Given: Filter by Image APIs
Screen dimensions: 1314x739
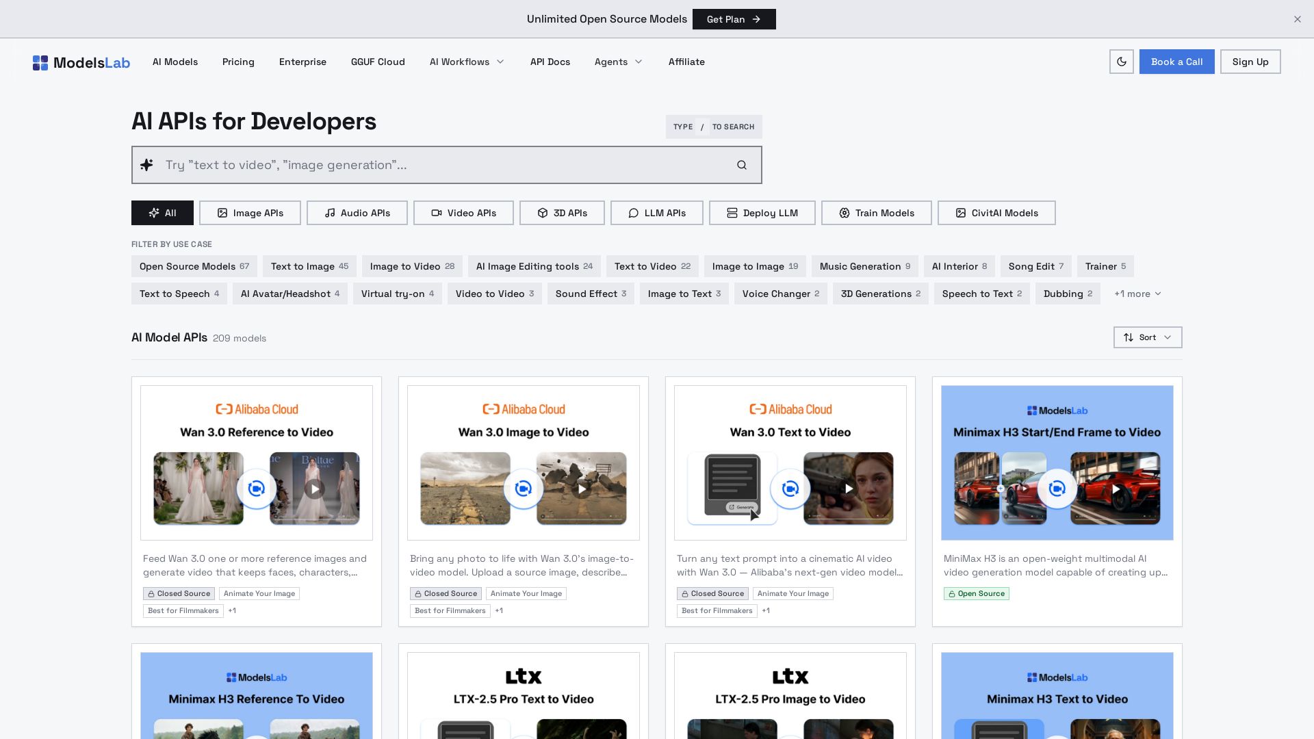Looking at the screenshot, I should [x=250, y=213].
